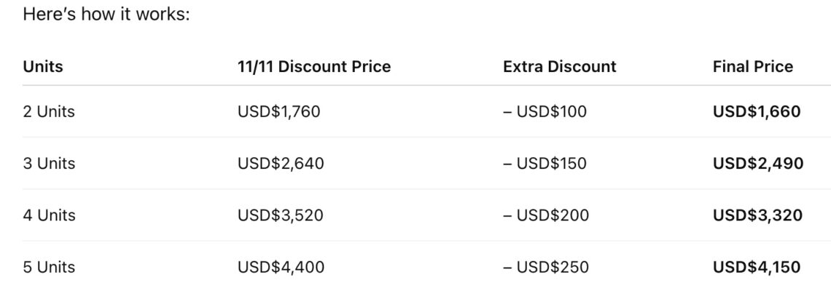The image size is (831, 291).
Task: Select the Units column header
Action: pyautogui.click(x=43, y=67)
